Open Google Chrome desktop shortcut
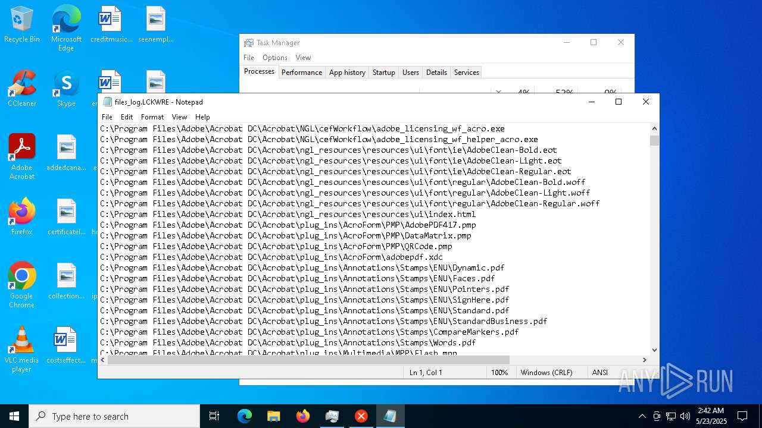Image resolution: width=762 pixels, height=428 pixels. pyautogui.click(x=22, y=285)
